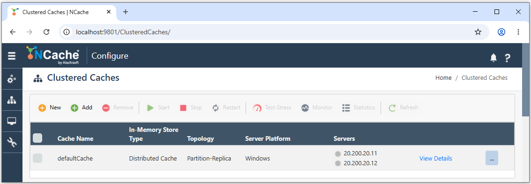
Task: Open View Details for defaultCache
Action: pos(435,158)
